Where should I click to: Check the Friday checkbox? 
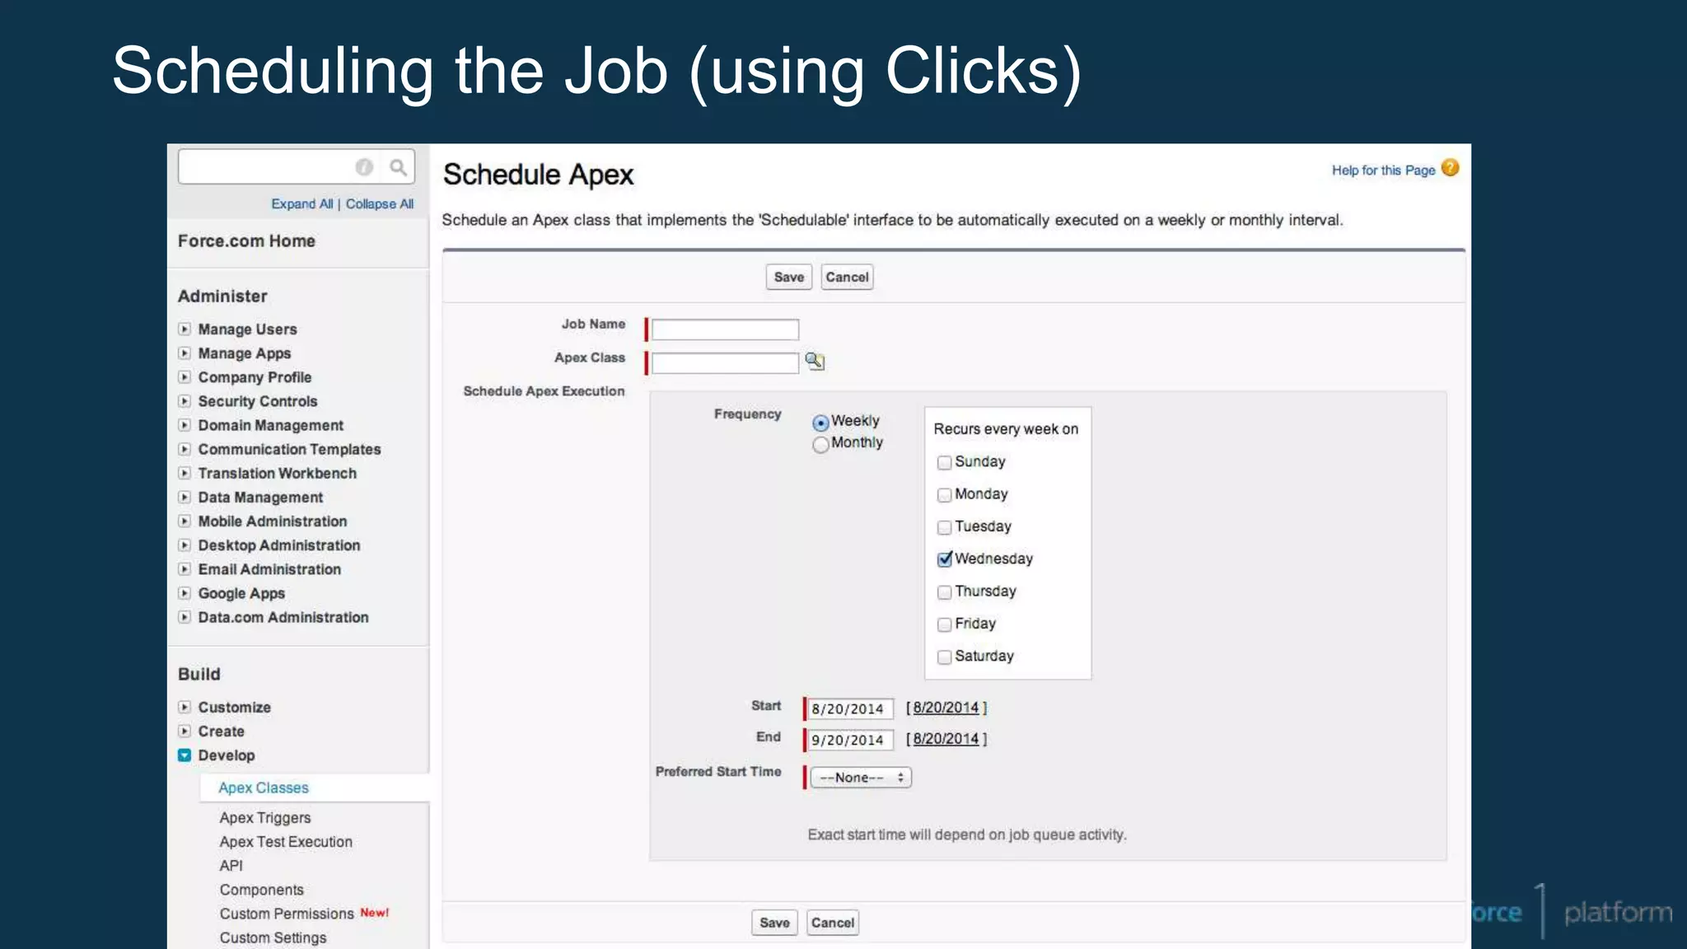click(x=945, y=624)
